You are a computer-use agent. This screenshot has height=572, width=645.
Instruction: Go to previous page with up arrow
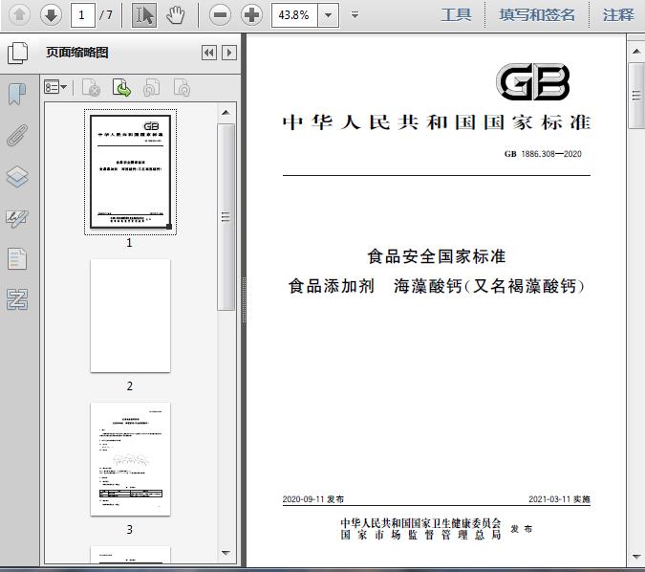19,15
